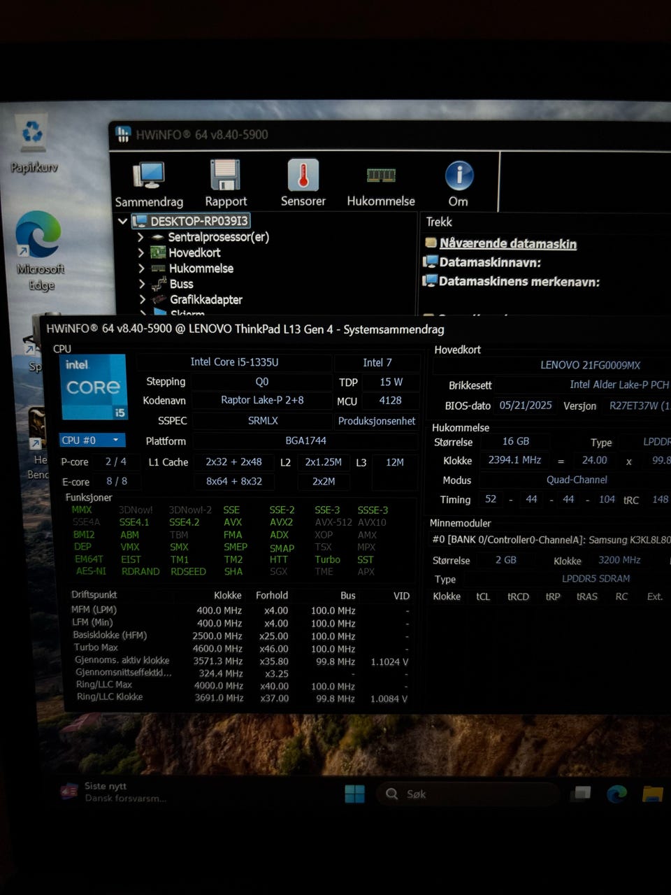Open the CPU #0 selector dropdown
The width and height of the screenshot is (671, 895).
(92, 440)
